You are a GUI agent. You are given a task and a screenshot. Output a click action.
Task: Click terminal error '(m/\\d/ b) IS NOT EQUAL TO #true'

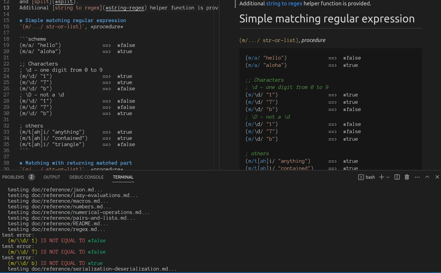pyautogui.click(x=55, y=263)
